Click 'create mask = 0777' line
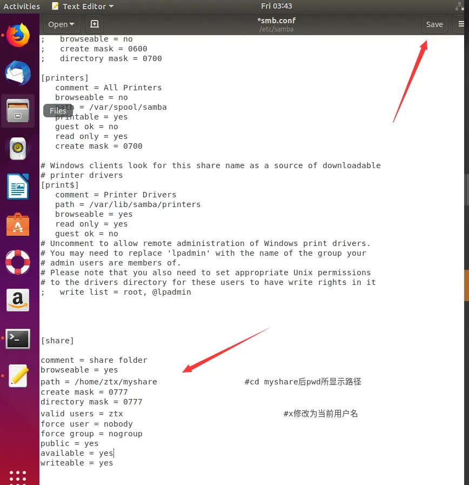 pos(84,392)
